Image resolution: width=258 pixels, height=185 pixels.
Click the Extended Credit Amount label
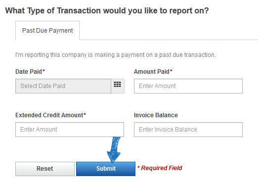pos(49,115)
